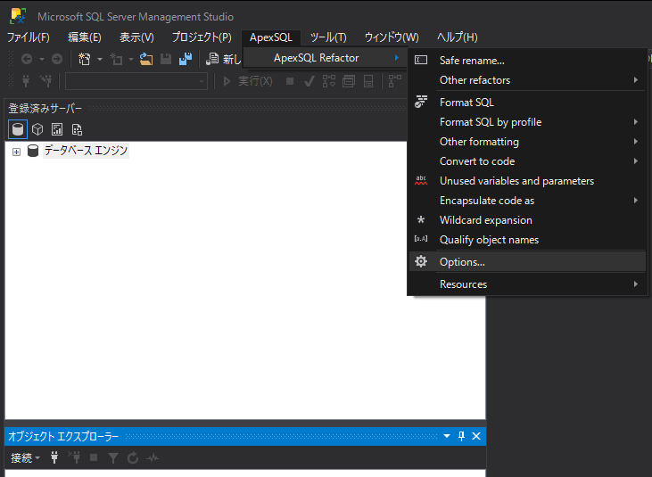Viewport: 652px width, 477px height.
Task: Click the 実行(X) execute button
Action: (x=248, y=81)
